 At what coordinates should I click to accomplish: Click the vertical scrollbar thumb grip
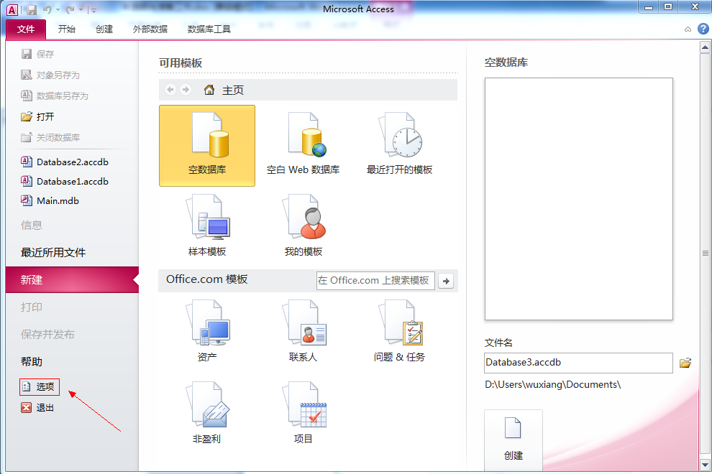705,253
